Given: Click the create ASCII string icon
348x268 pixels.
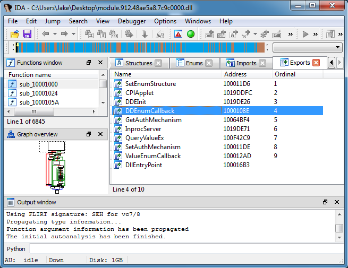Looking at the screenshot, I should 234,34.
